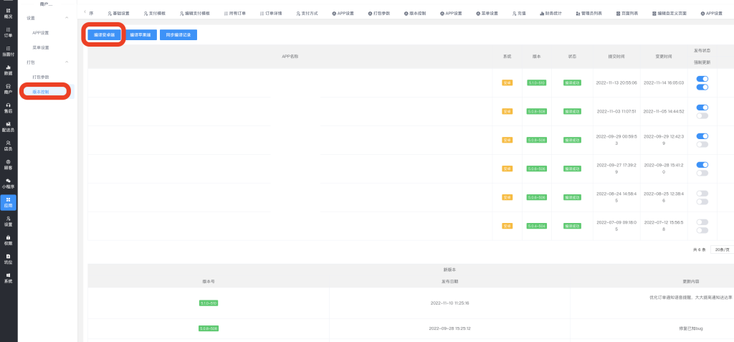Open the 权限 permissions lock icon
Screen dimensions: 734x342
coord(8,239)
